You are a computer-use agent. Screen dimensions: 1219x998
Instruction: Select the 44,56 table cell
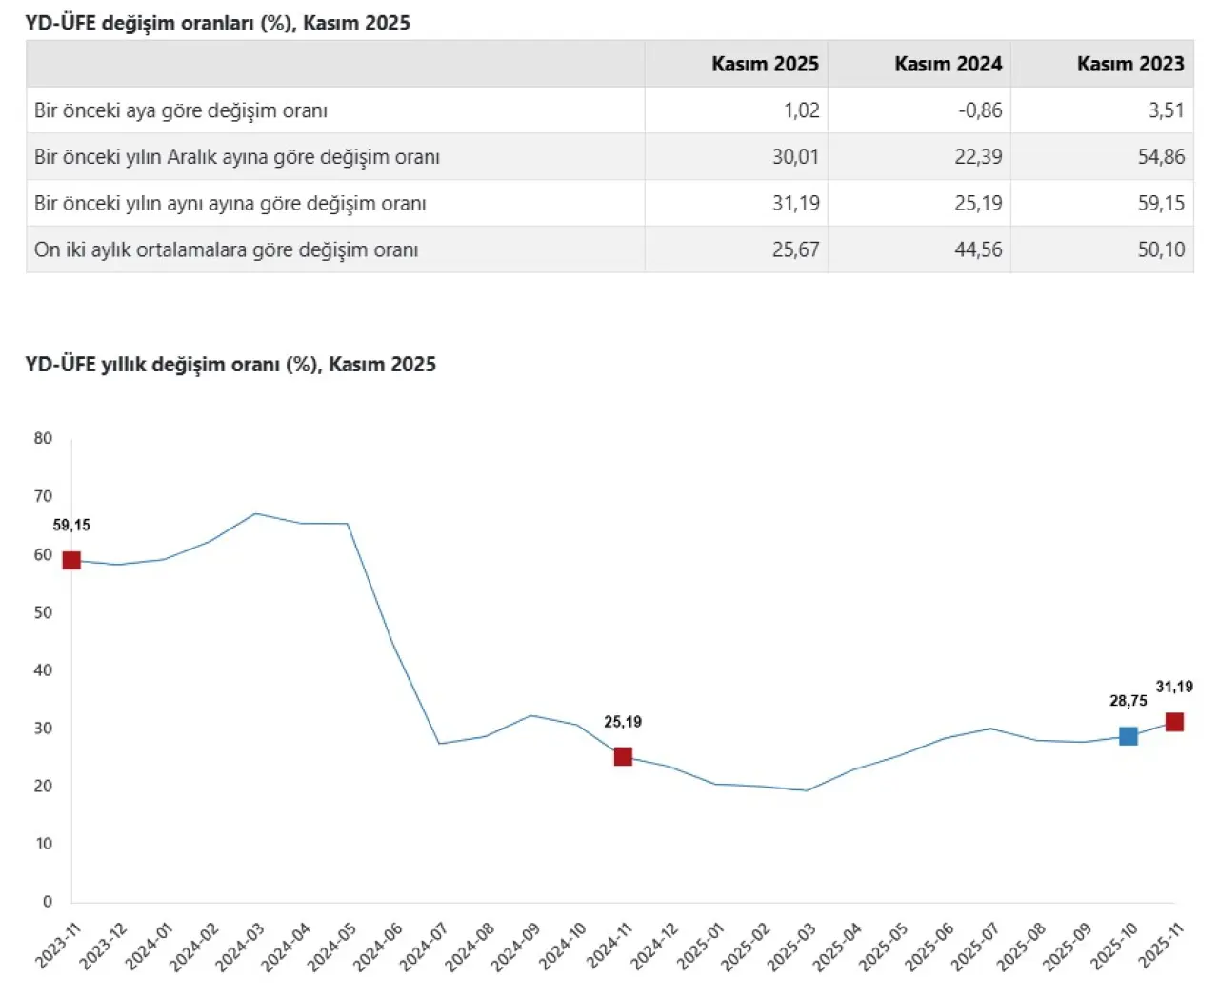[x=978, y=249]
